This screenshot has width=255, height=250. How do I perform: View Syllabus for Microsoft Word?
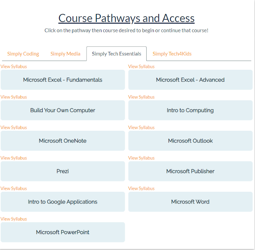[141, 189]
